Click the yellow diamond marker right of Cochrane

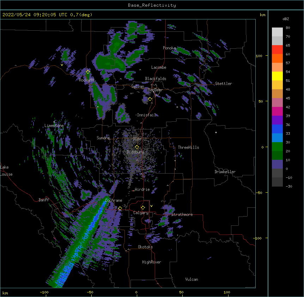coord(120,208)
